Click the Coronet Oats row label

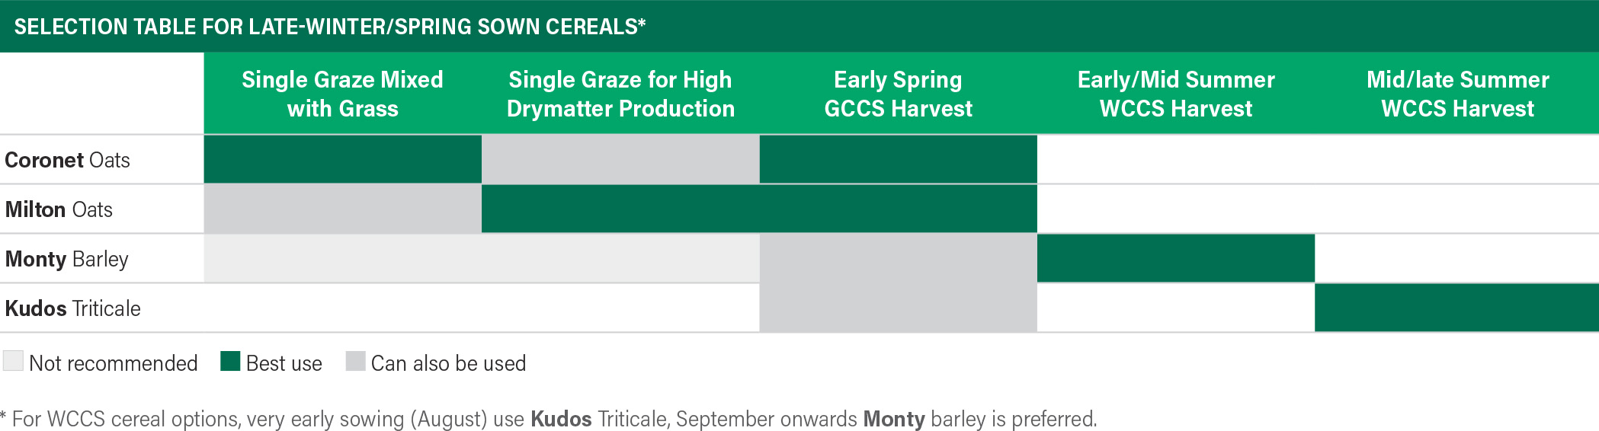(67, 160)
